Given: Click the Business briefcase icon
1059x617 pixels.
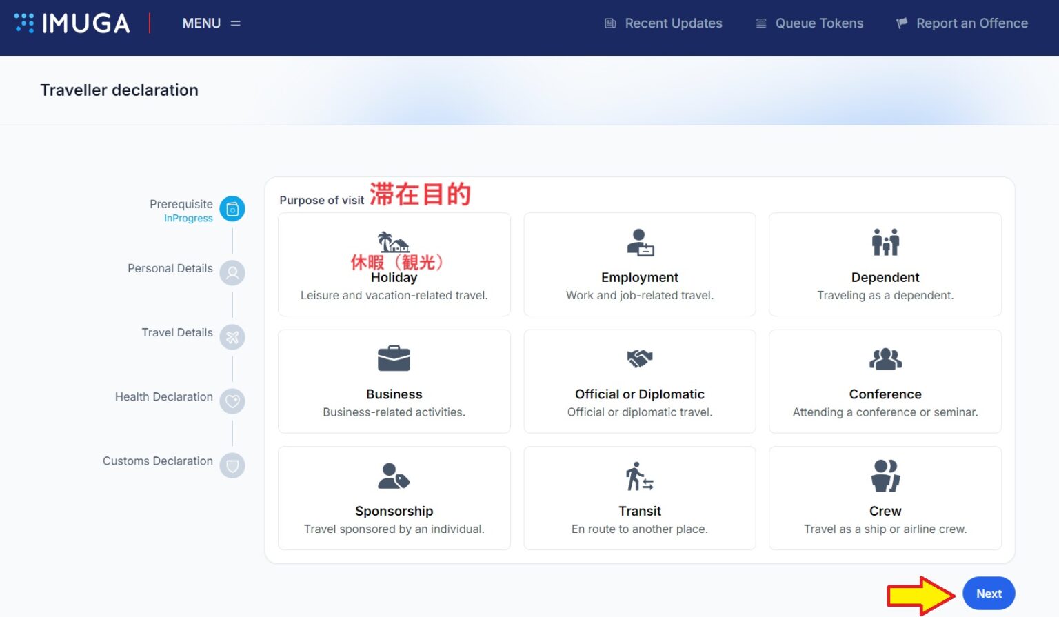Looking at the screenshot, I should pyautogui.click(x=394, y=358).
